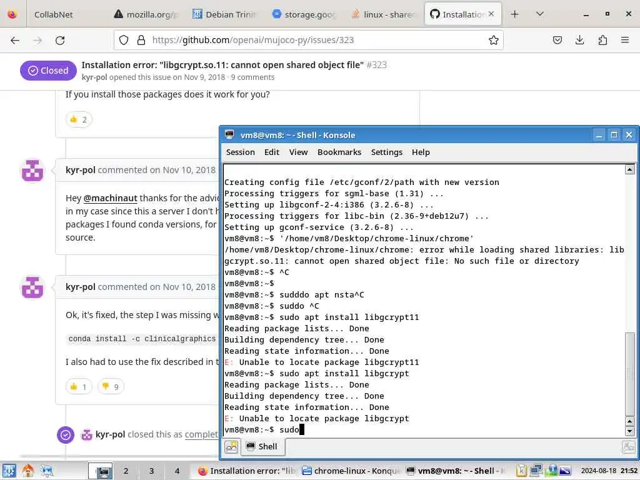640x480 pixels.
Task: Click the Konqueror launcher icon in taskbar
Action: tap(47, 471)
